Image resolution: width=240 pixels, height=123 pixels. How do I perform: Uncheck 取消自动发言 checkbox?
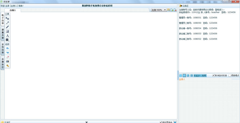(x=214, y=76)
